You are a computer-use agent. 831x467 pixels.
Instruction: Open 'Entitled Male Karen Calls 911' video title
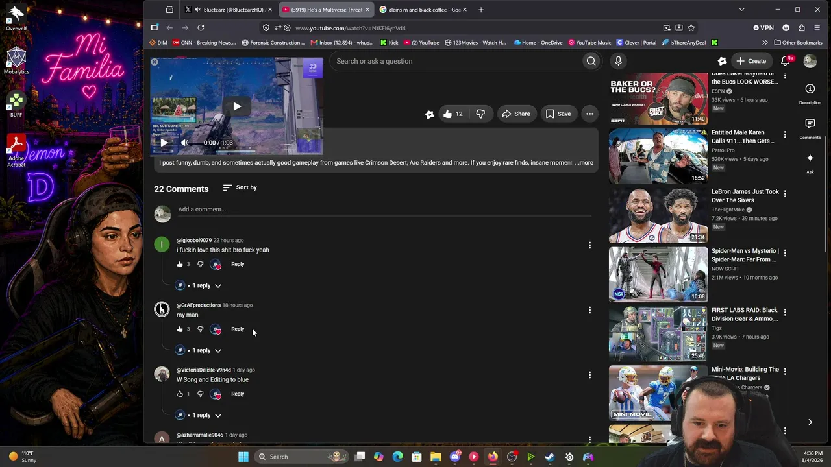pos(743,136)
